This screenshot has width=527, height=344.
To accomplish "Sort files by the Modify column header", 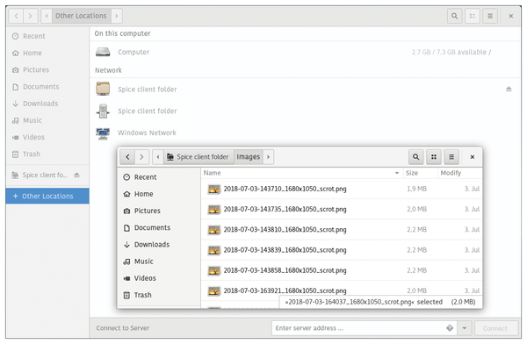I will click(459, 173).
